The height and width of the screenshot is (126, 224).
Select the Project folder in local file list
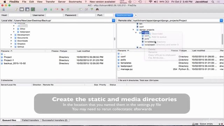point(58,57)
